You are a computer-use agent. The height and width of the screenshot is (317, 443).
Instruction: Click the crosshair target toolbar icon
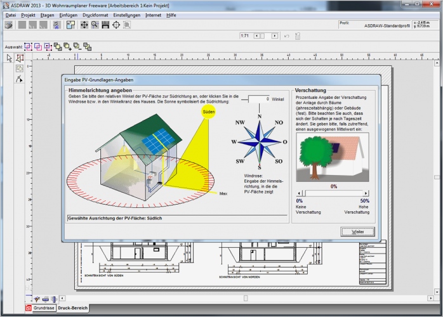click(116, 25)
